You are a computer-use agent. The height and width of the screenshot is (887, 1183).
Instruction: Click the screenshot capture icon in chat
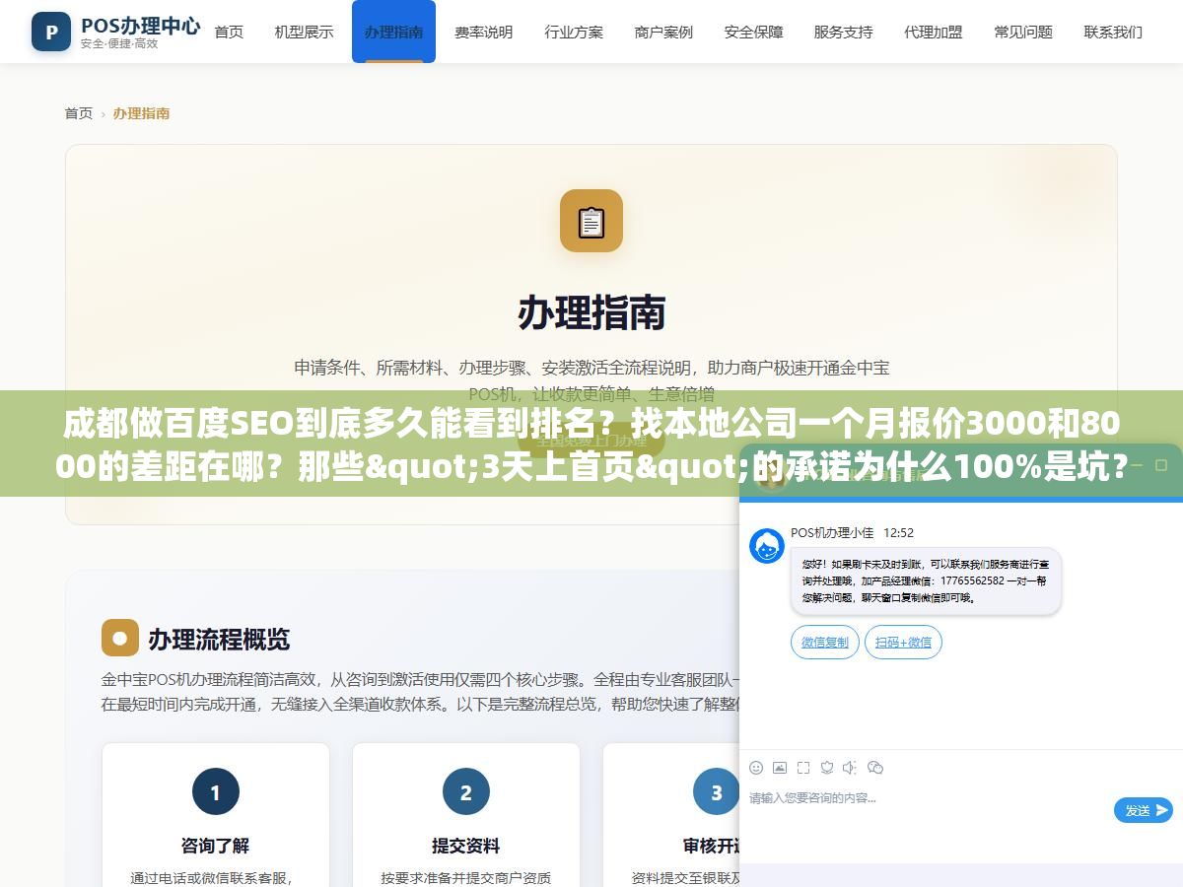[803, 767]
